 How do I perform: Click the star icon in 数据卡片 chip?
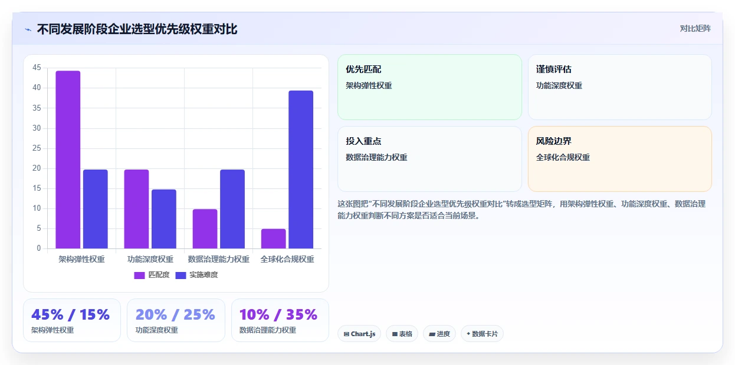468,334
